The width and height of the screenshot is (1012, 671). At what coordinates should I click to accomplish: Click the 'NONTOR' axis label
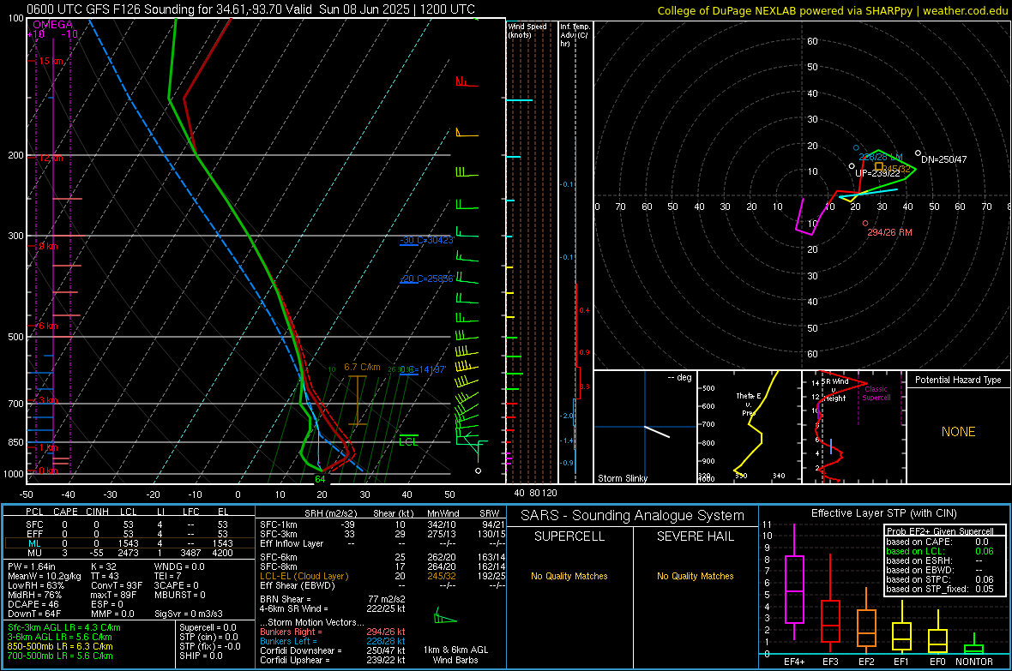pos(974,662)
